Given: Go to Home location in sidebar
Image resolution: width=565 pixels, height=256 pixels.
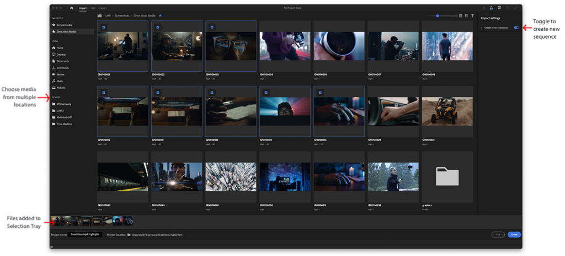Looking at the screenshot, I should coord(57,48).
